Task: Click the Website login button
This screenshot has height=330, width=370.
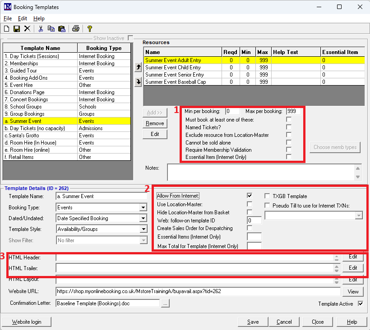Action: pos(27,322)
